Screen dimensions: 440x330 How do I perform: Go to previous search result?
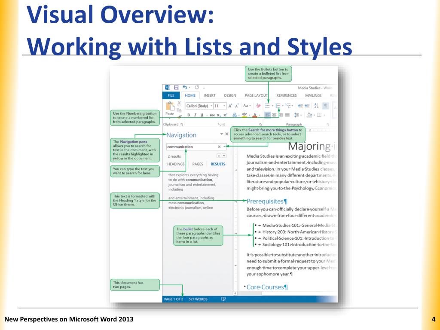[219, 156]
